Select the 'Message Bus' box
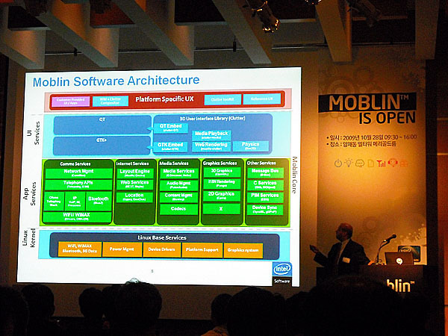Image resolution: width=448 pixels, height=336 pixels. click(265, 172)
